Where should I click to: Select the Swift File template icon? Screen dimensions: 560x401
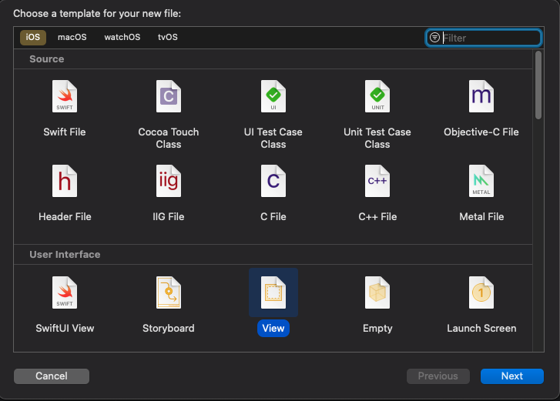click(x=65, y=97)
